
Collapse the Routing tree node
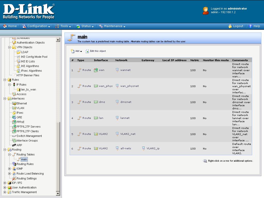pyautogui.click(x=5, y=150)
